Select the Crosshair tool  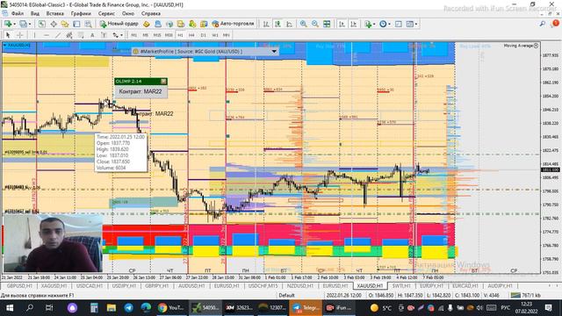[x=19, y=35]
